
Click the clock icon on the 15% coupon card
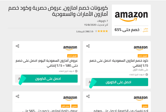(147, 75)
